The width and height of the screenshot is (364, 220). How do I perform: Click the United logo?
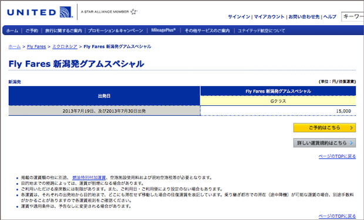point(40,12)
